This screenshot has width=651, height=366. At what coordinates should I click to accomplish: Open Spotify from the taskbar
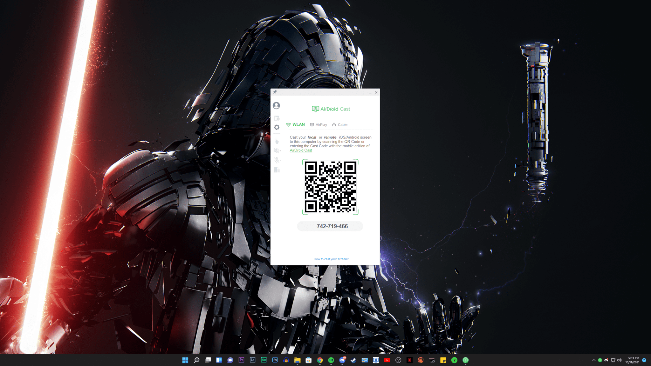click(x=331, y=360)
